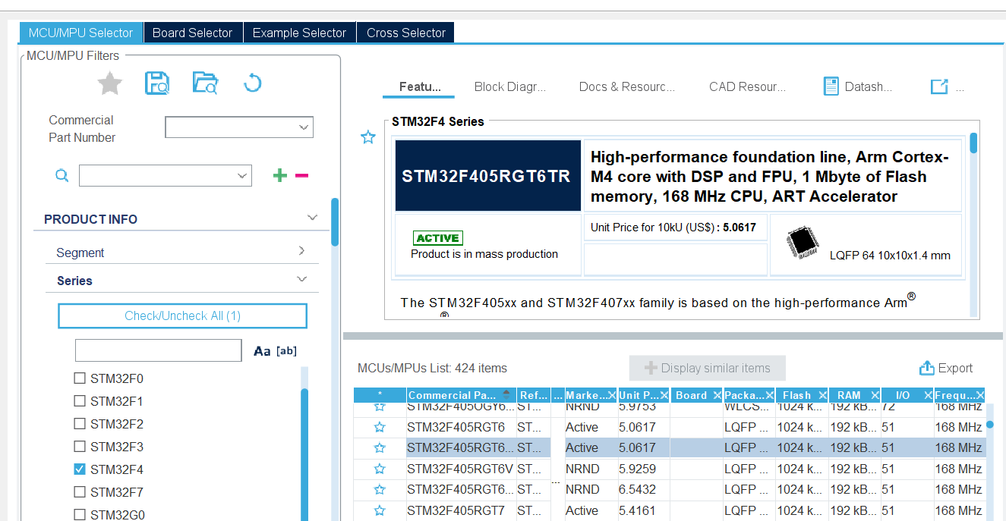Click the series filter text field

point(158,350)
